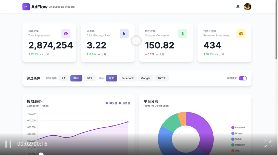This screenshot has height=155, width=278.
Task: Toggle Instagram in donut chart legend
Action: (x=238, y=145)
